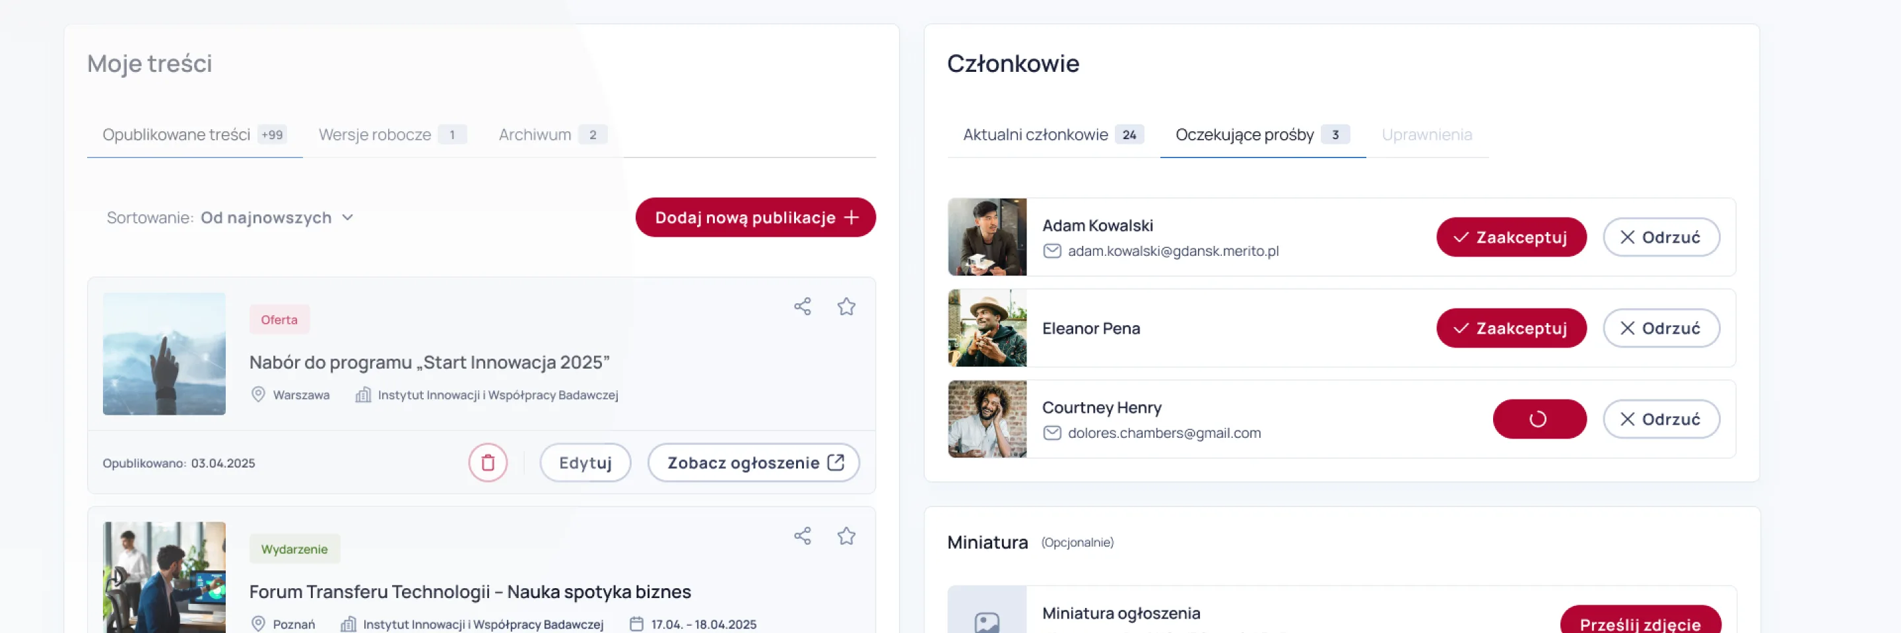This screenshot has width=1901, height=633.
Task: Open the Wersje robocze tab
Action: (392, 135)
